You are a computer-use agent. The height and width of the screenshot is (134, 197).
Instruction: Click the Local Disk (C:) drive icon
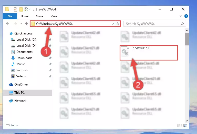point(13,40)
